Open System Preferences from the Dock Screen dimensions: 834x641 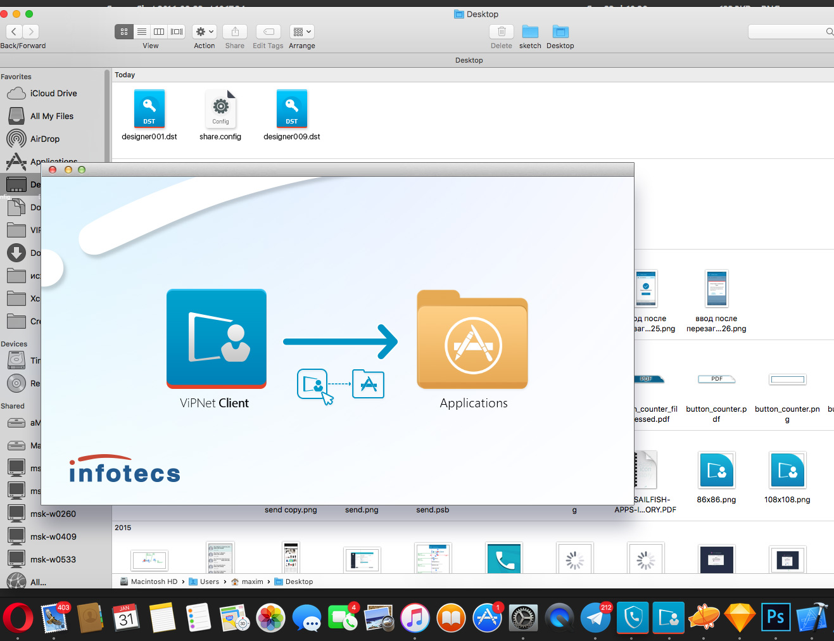pyautogui.click(x=523, y=618)
